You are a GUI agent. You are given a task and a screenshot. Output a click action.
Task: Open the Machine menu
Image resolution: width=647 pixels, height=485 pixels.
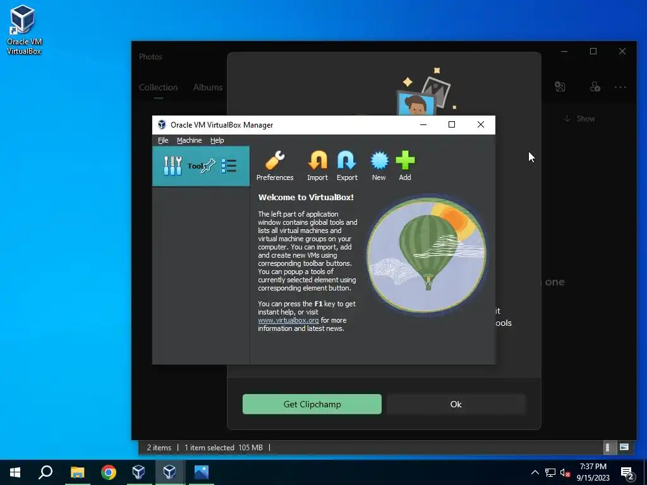tap(190, 140)
